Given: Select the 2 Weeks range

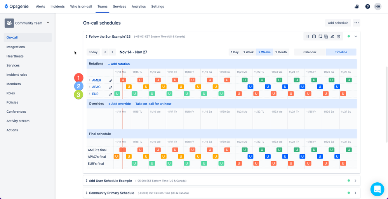Looking at the screenshot, I should coord(264,52).
